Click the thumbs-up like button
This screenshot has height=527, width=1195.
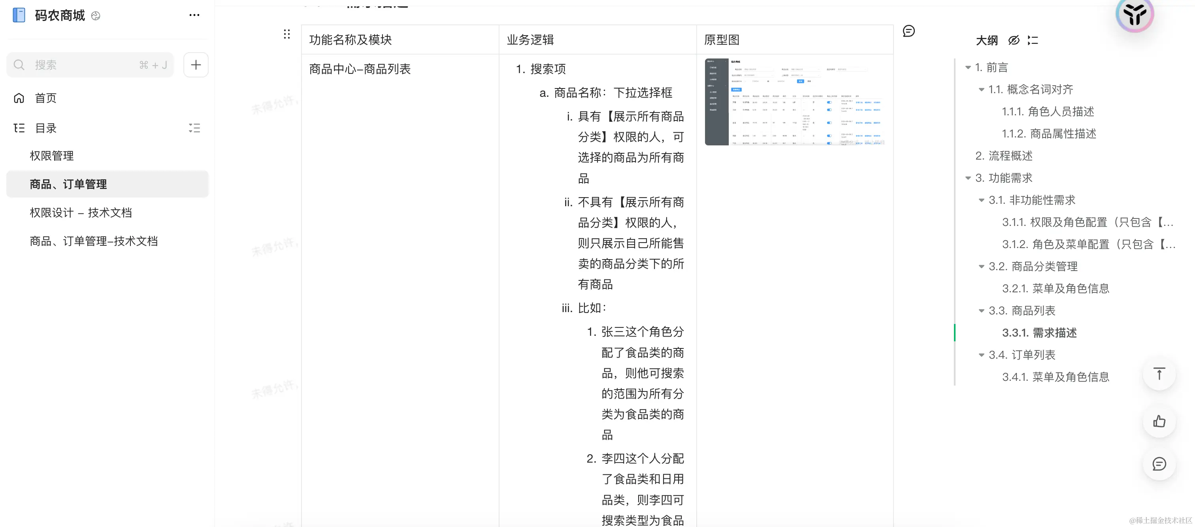[x=1159, y=421]
